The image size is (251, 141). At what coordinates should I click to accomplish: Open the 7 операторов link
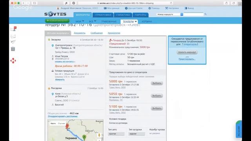(189, 44)
